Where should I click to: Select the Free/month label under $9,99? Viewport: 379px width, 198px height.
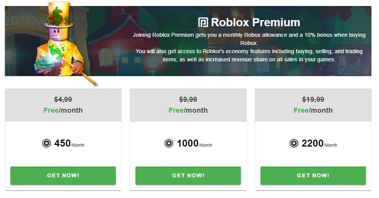point(188,111)
